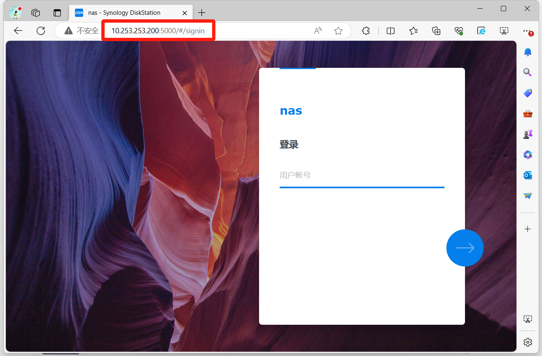Open the Favorites list icon
This screenshot has width=542, height=356.
[x=414, y=31]
